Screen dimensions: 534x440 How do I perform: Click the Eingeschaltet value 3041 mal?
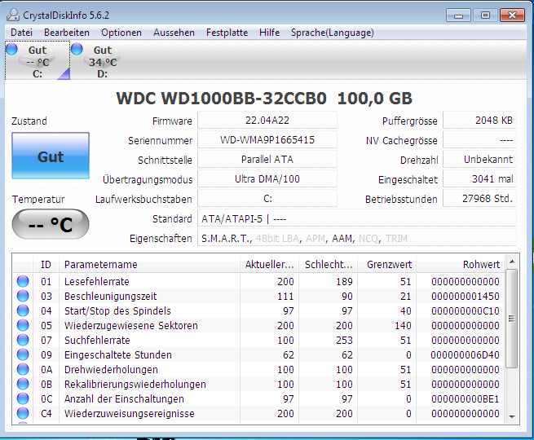479,179
